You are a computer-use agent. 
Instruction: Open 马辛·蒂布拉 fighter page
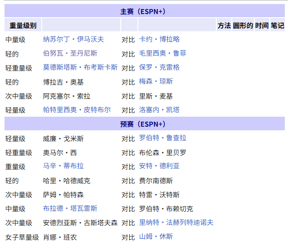click(x=63, y=166)
